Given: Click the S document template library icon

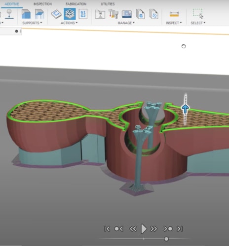Looking at the screenshot, I should click(x=154, y=14).
